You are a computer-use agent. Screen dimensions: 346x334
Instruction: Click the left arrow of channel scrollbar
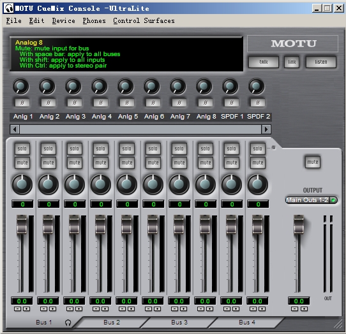click(x=15, y=129)
